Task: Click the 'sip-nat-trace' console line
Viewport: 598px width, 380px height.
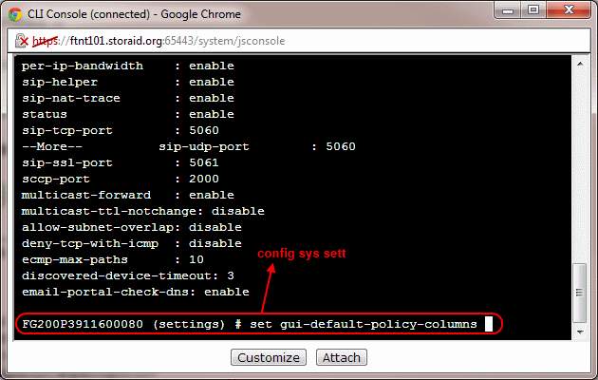Action: (x=128, y=98)
